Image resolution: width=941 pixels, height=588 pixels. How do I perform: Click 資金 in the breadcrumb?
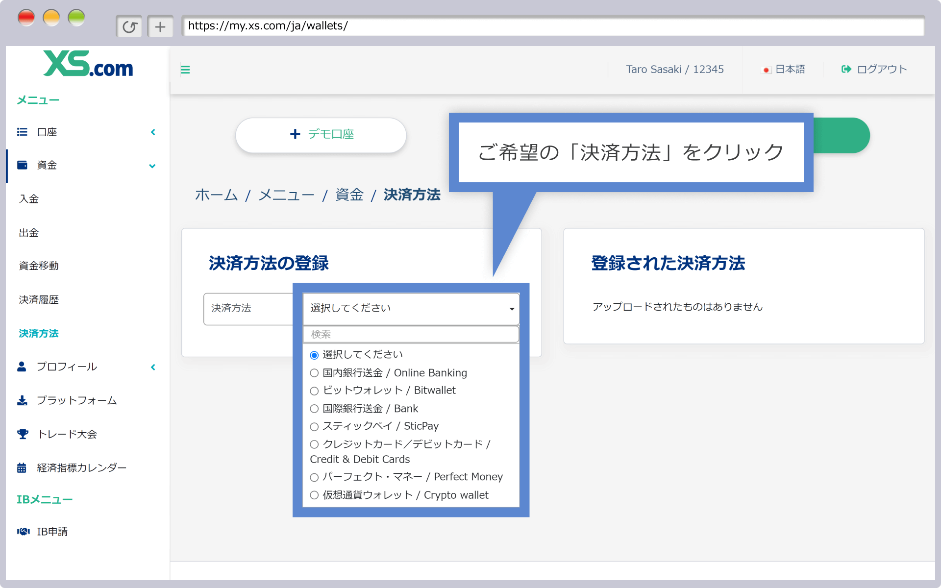[349, 195]
